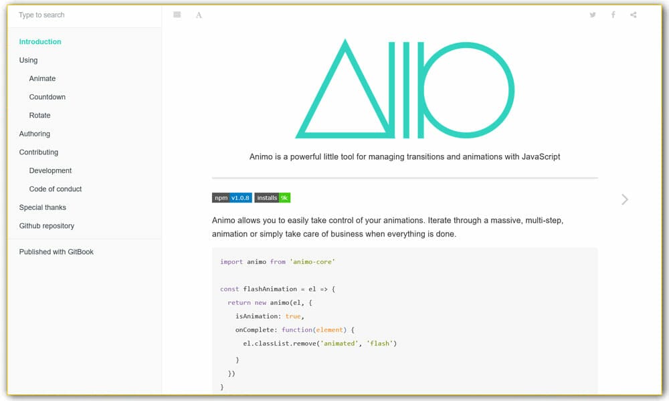Open the Authoring section
Screen dimensions: 669x401
click(34, 134)
